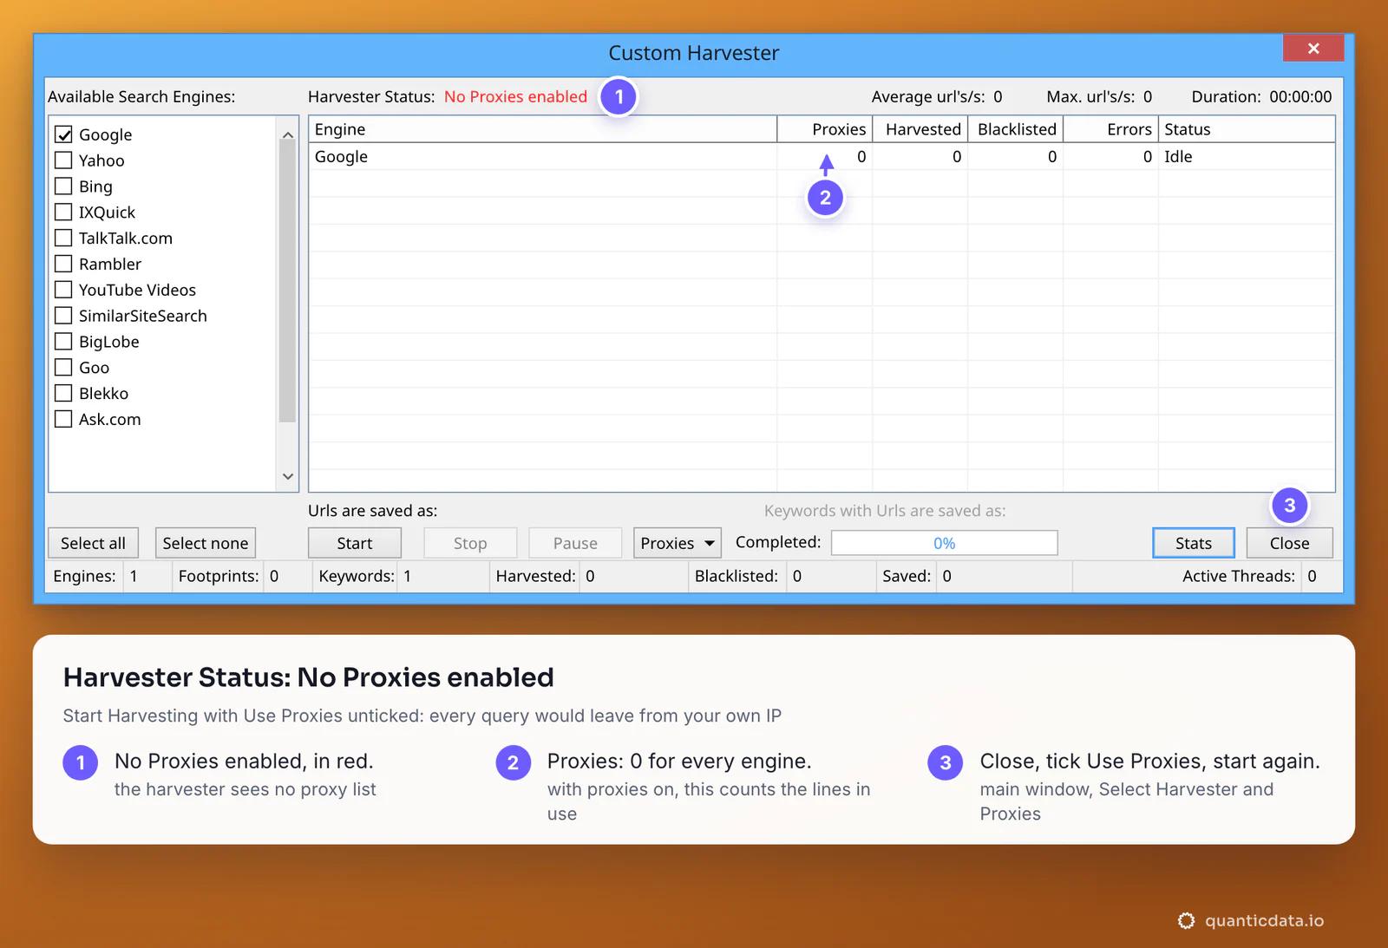Click the Footprints count in the status bar
Viewport: 1388px width, 948px height.
coord(274,576)
